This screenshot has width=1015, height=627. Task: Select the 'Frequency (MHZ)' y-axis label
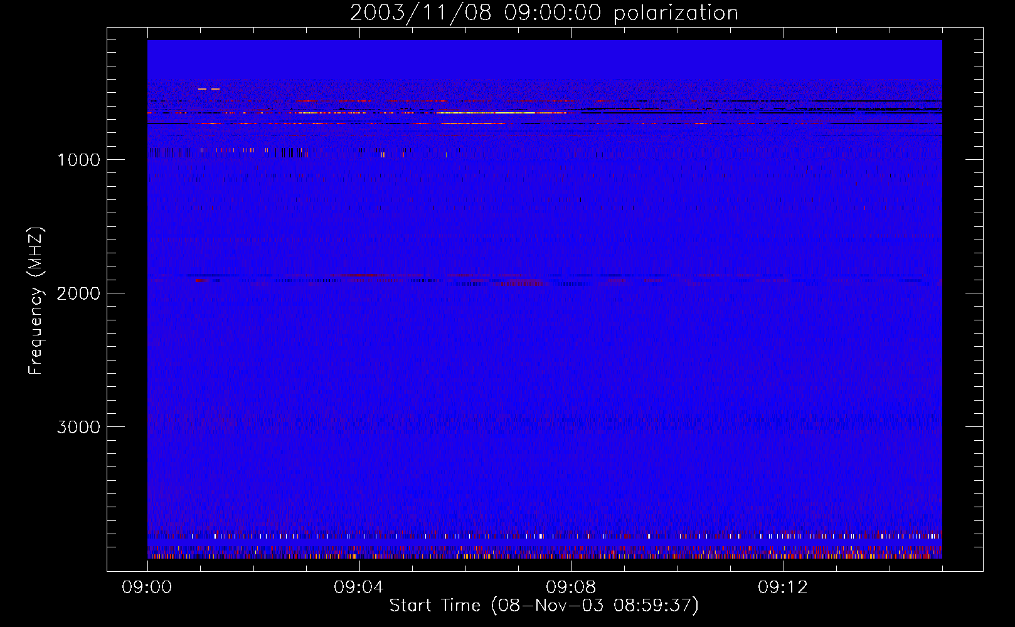pyautogui.click(x=36, y=301)
